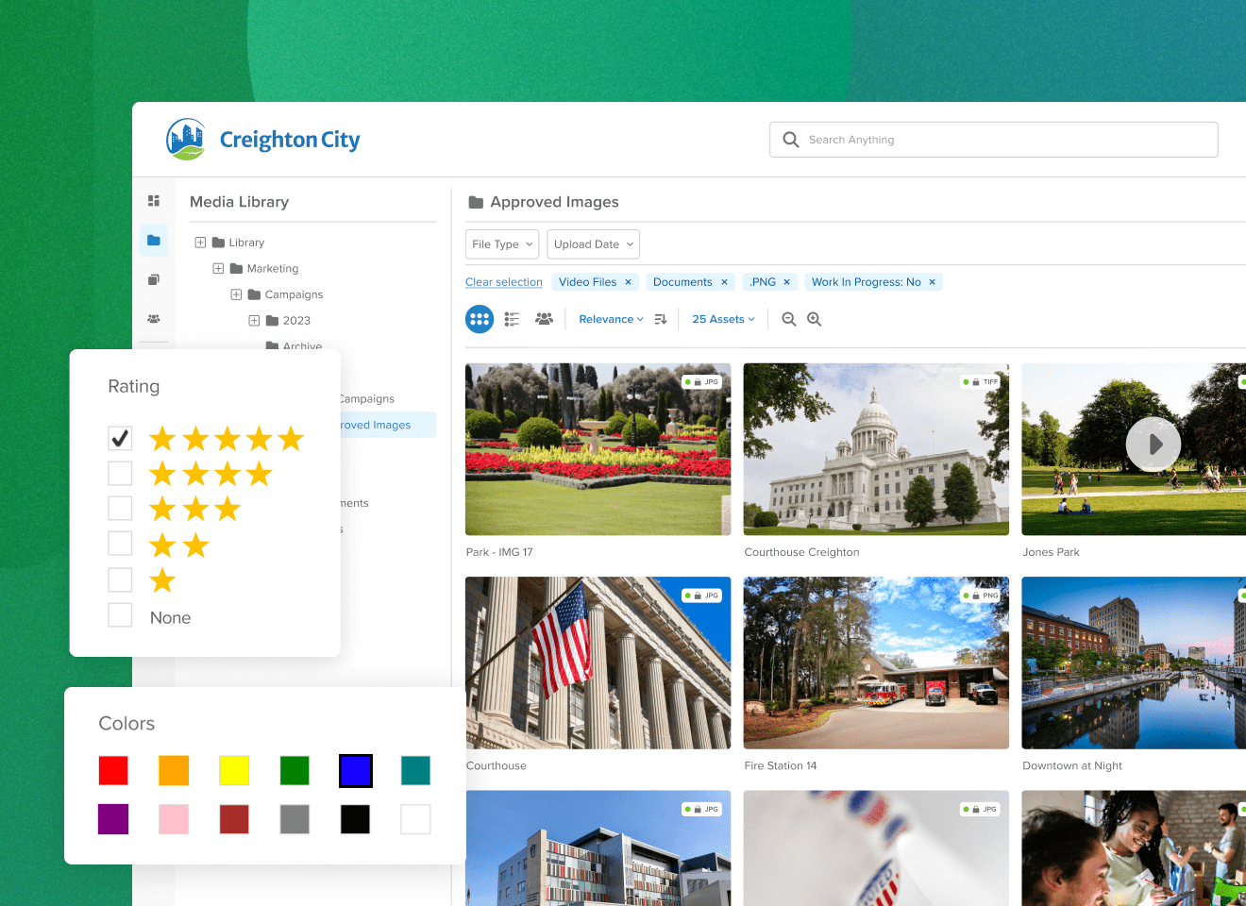Screen dimensions: 1246x906
Task: Zoom out thumbnails
Action: click(x=789, y=319)
